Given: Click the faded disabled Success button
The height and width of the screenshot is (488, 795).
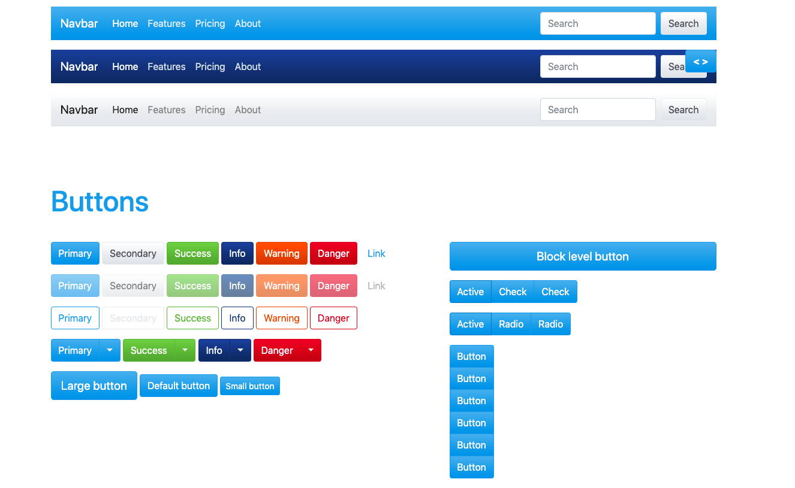Looking at the screenshot, I should click(x=192, y=286).
